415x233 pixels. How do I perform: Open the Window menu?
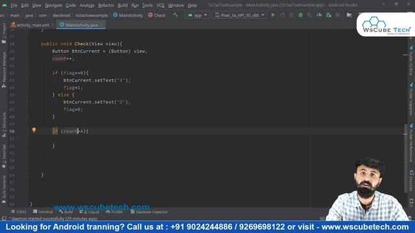click(x=176, y=5)
